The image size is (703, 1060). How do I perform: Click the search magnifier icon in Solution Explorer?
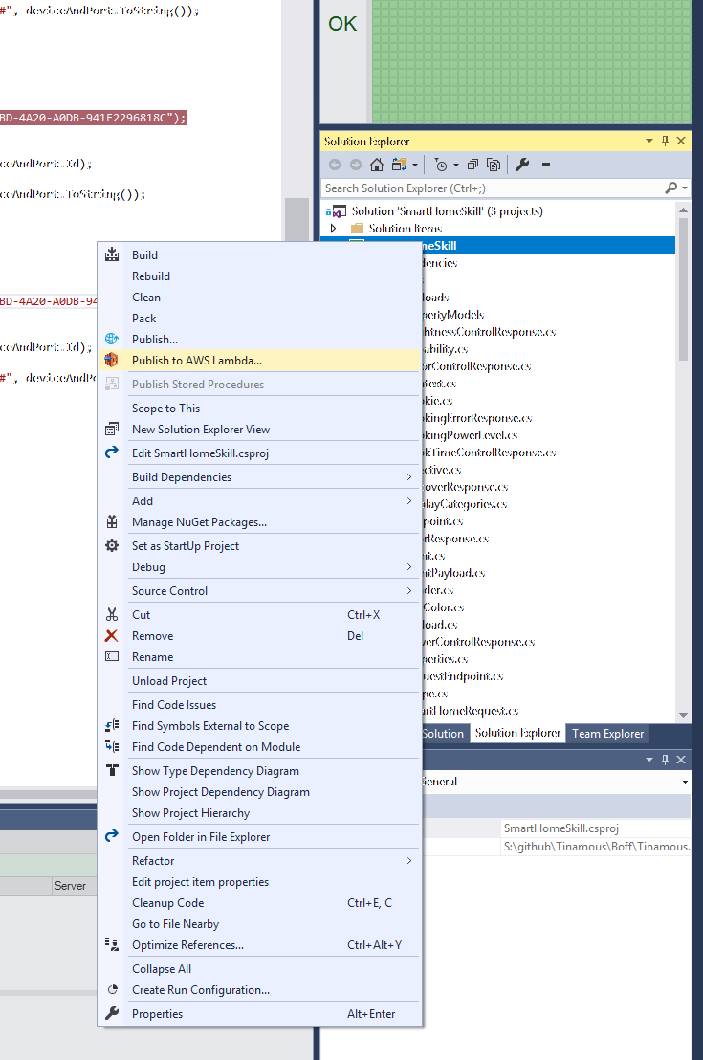(671, 188)
